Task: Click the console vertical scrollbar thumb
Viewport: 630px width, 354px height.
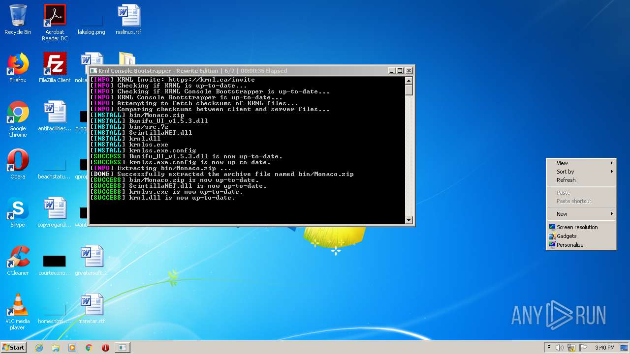Action: [409, 89]
